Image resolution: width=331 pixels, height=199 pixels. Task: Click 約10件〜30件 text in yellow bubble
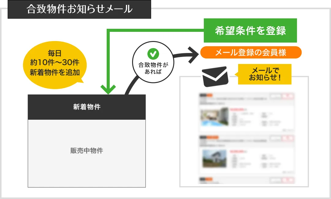55,62
